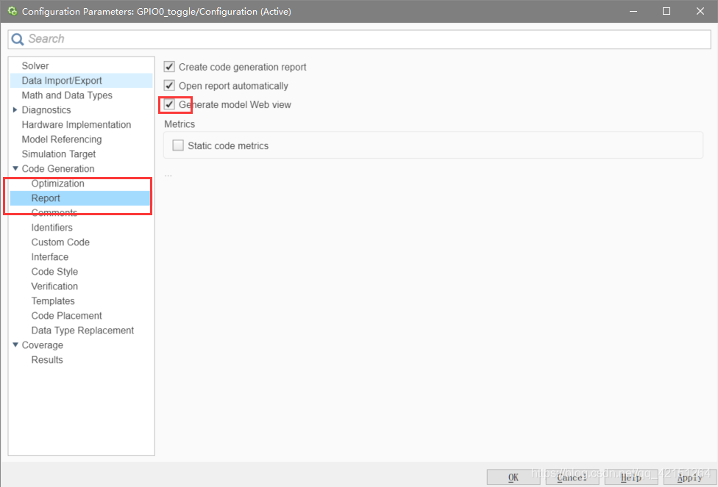Collapse the Code Generation tree node arrow
Image resolution: width=718 pixels, height=487 pixels.
tap(15, 168)
